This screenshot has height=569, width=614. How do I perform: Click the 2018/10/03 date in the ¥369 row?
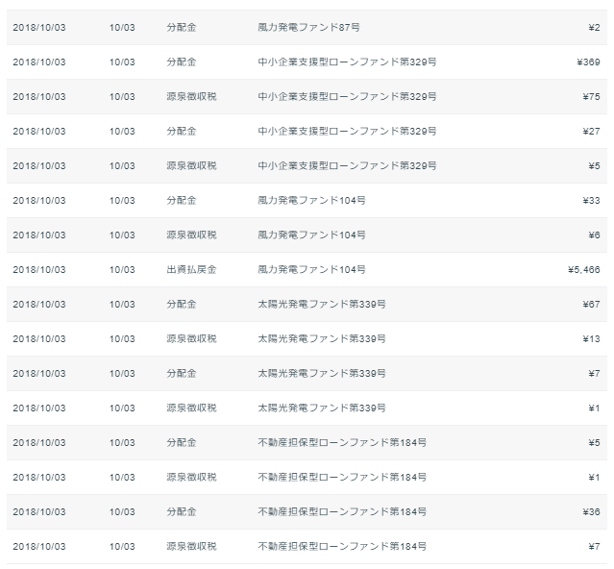[x=39, y=62]
